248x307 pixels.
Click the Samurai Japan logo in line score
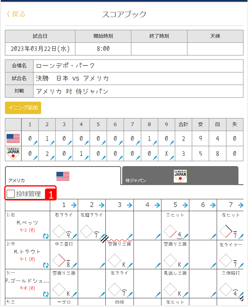pyautogui.click(x=13, y=153)
